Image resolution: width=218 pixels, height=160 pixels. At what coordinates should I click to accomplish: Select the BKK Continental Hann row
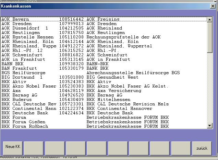click(x=104, y=108)
